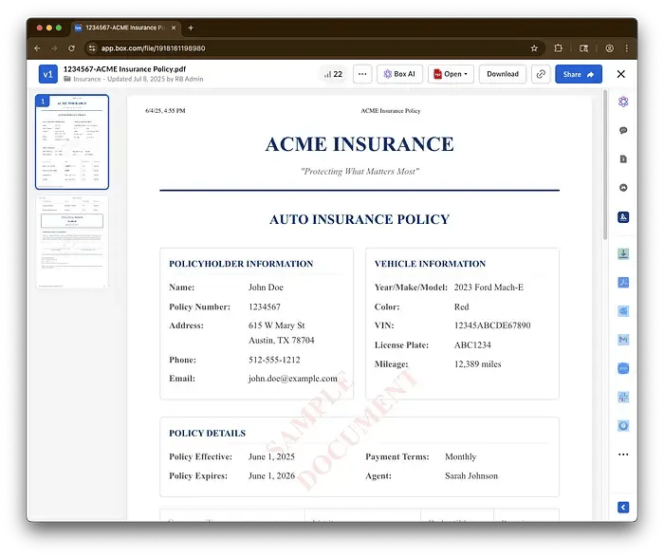Reload the page in browser
Image resolution: width=664 pixels, height=557 pixels.
[x=71, y=48]
